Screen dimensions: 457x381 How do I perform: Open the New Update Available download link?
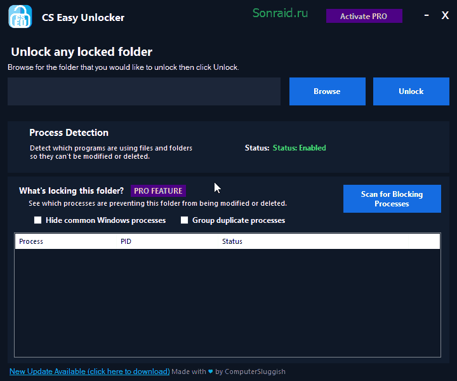pyautogui.click(x=89, y=371)
